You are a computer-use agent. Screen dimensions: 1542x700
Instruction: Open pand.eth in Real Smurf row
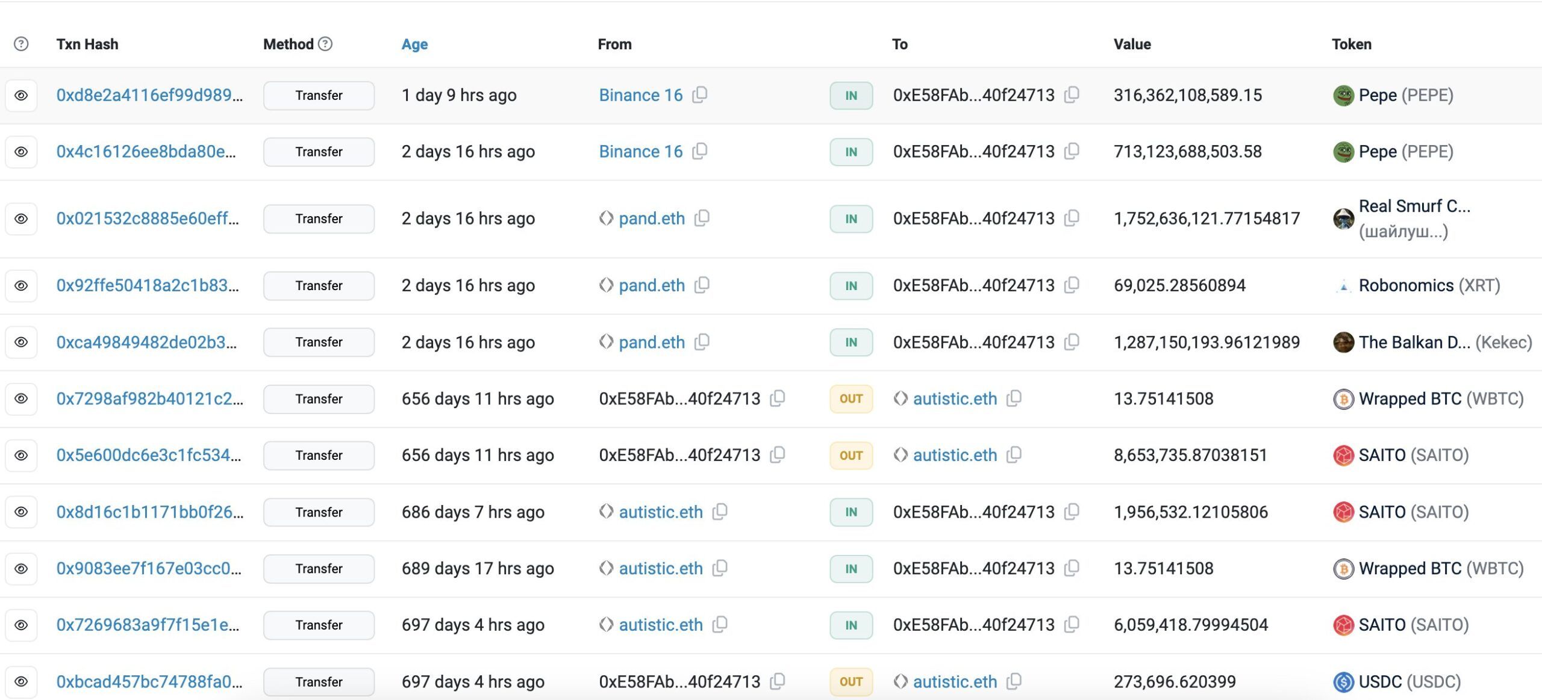651,218
